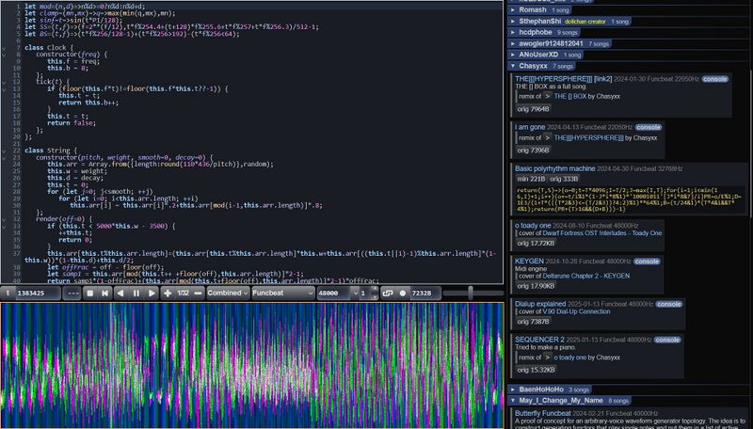Click the orig 333B button
Viewport: 753px width, 429px height.
tap(564, 179)
